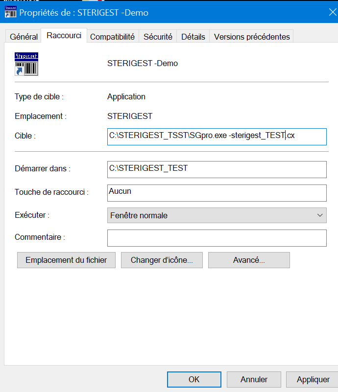Click the Emplacement label
338x392 pixels.
click(x=41, y=116)
